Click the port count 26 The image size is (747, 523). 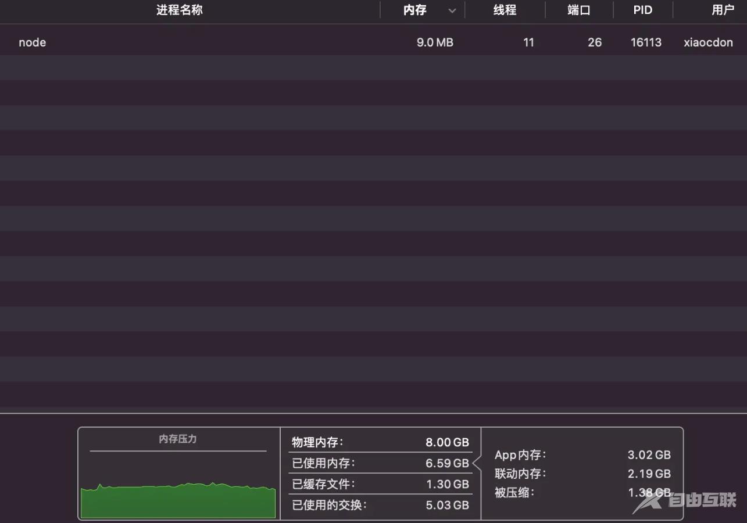[595, 42]
